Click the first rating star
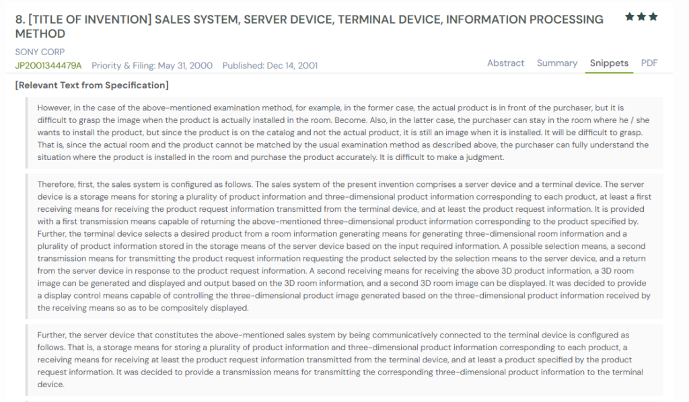 tap(629, 17)
